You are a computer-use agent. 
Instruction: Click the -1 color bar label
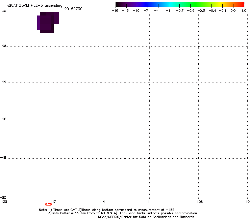tap(168, 11)
